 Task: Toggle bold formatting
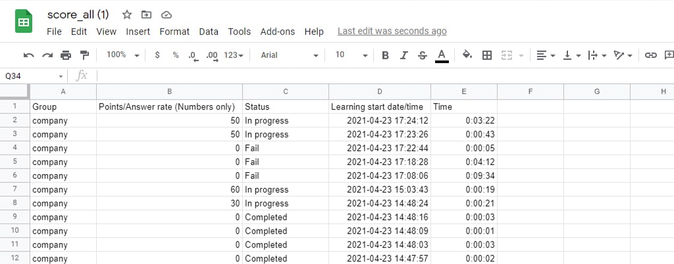tap(385, 55)
